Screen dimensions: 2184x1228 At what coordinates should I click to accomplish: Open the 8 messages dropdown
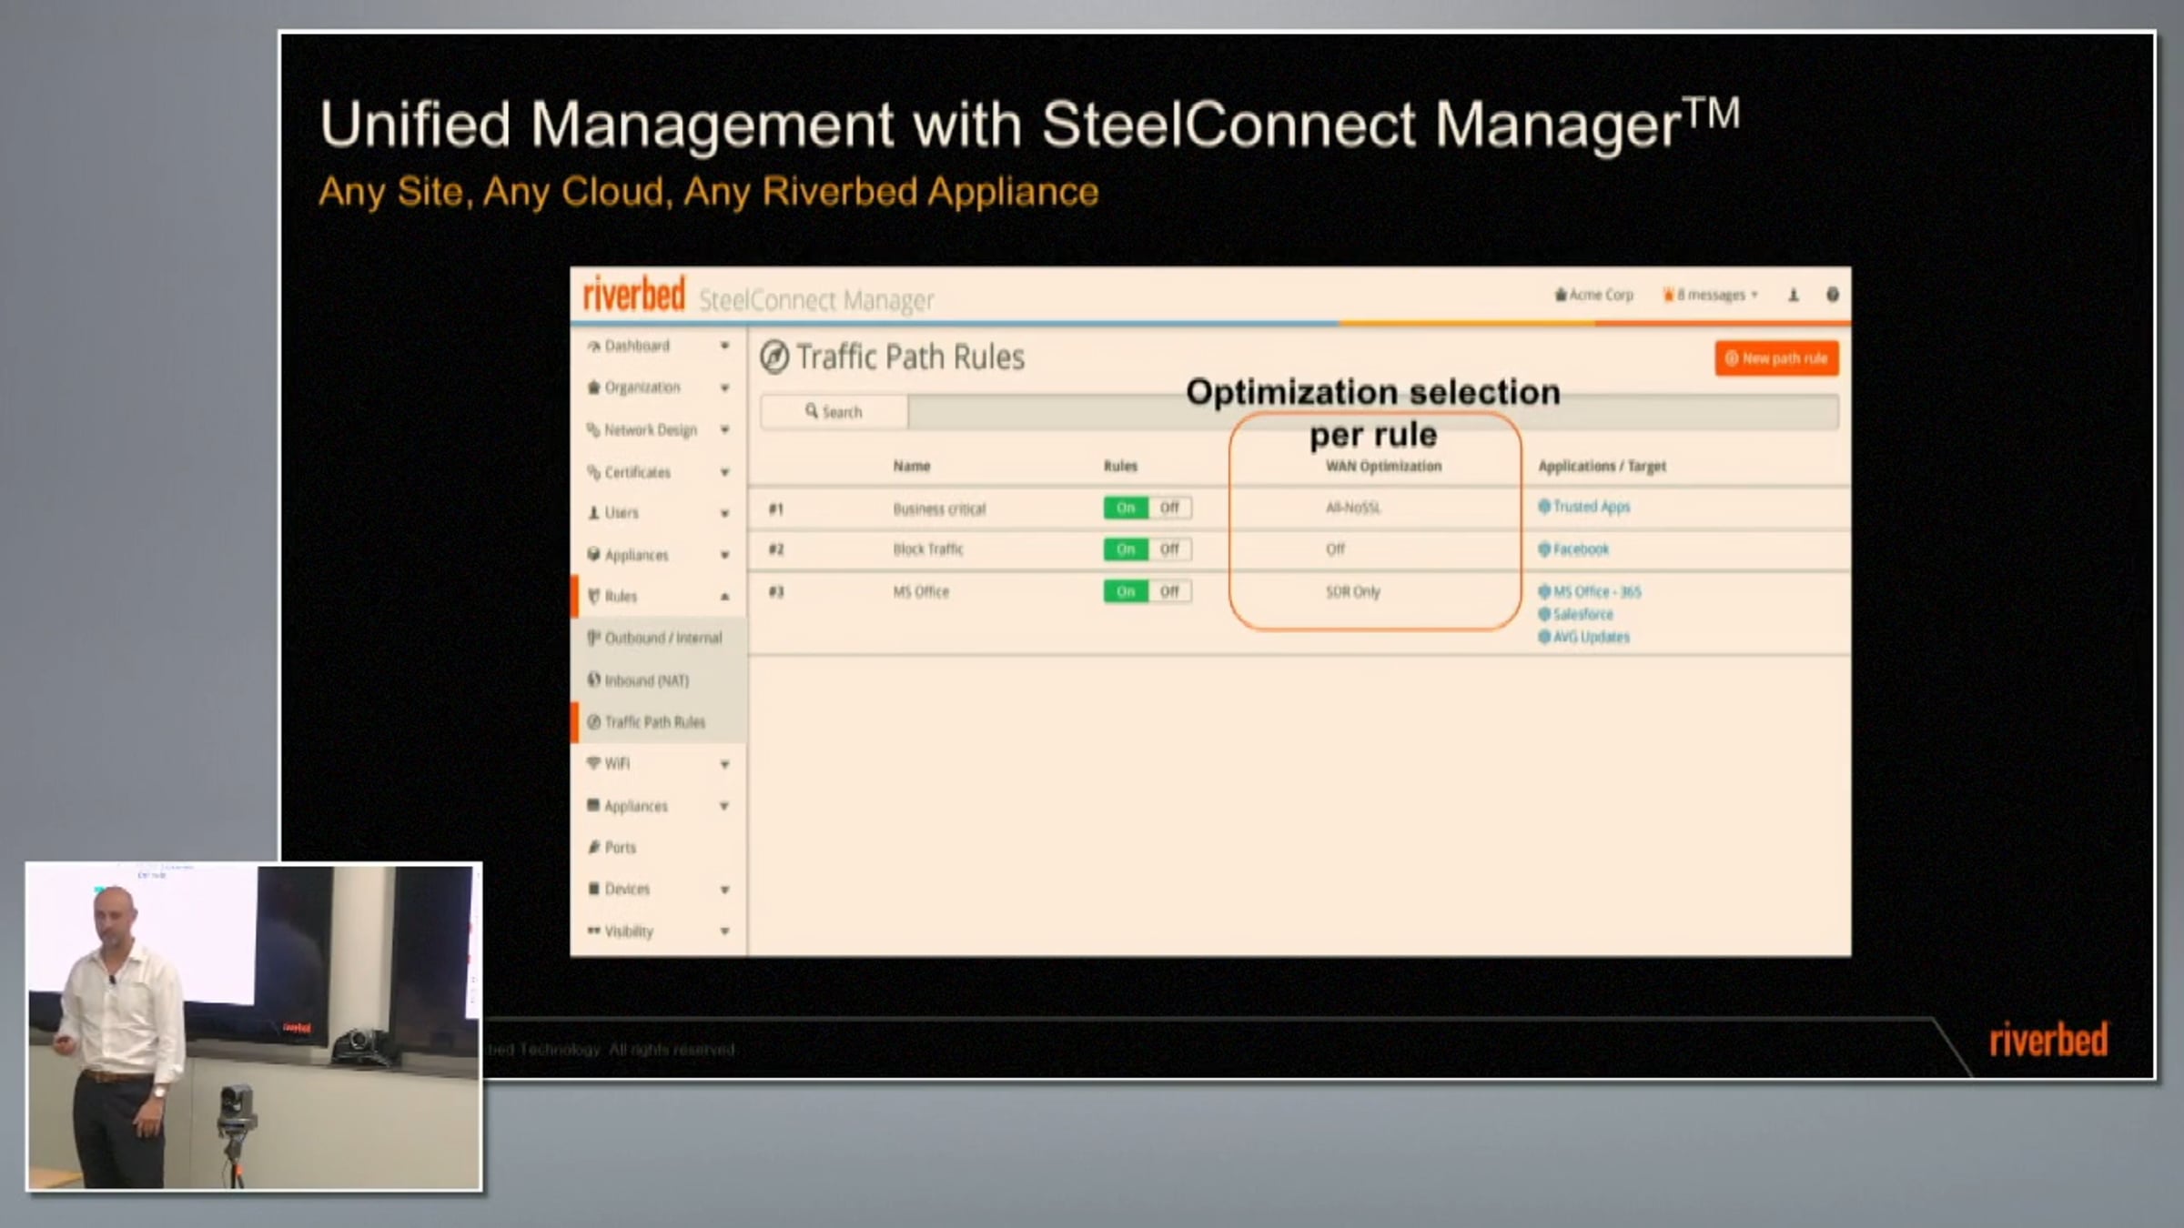pos(1711,295)
